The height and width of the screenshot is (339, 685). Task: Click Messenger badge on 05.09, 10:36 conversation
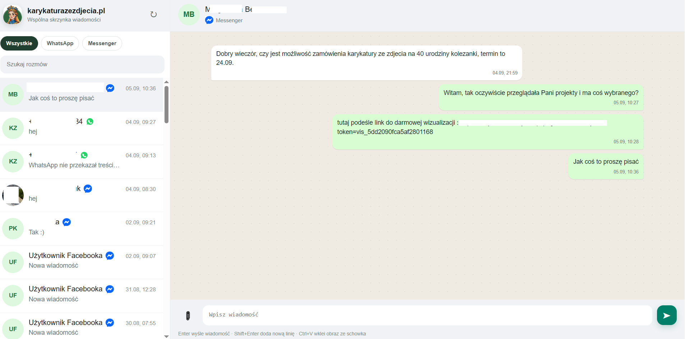[110, 88]
